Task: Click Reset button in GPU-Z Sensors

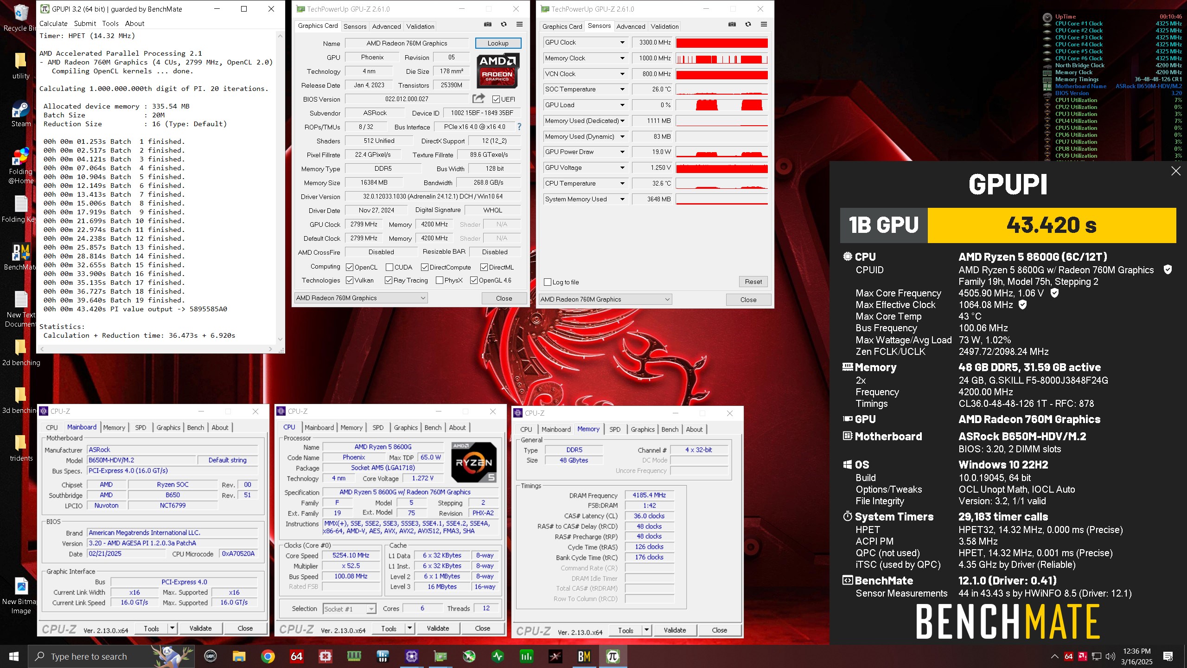Action: (x=753, y=282)
